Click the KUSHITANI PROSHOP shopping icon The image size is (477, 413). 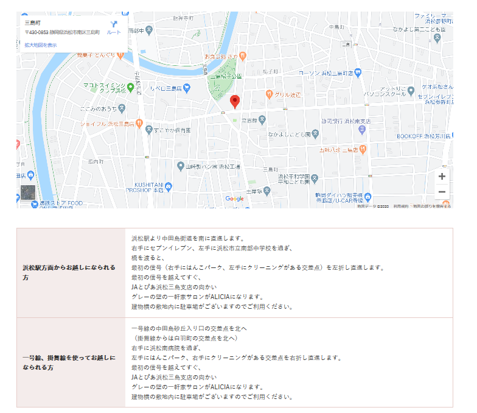click(169, 186)
